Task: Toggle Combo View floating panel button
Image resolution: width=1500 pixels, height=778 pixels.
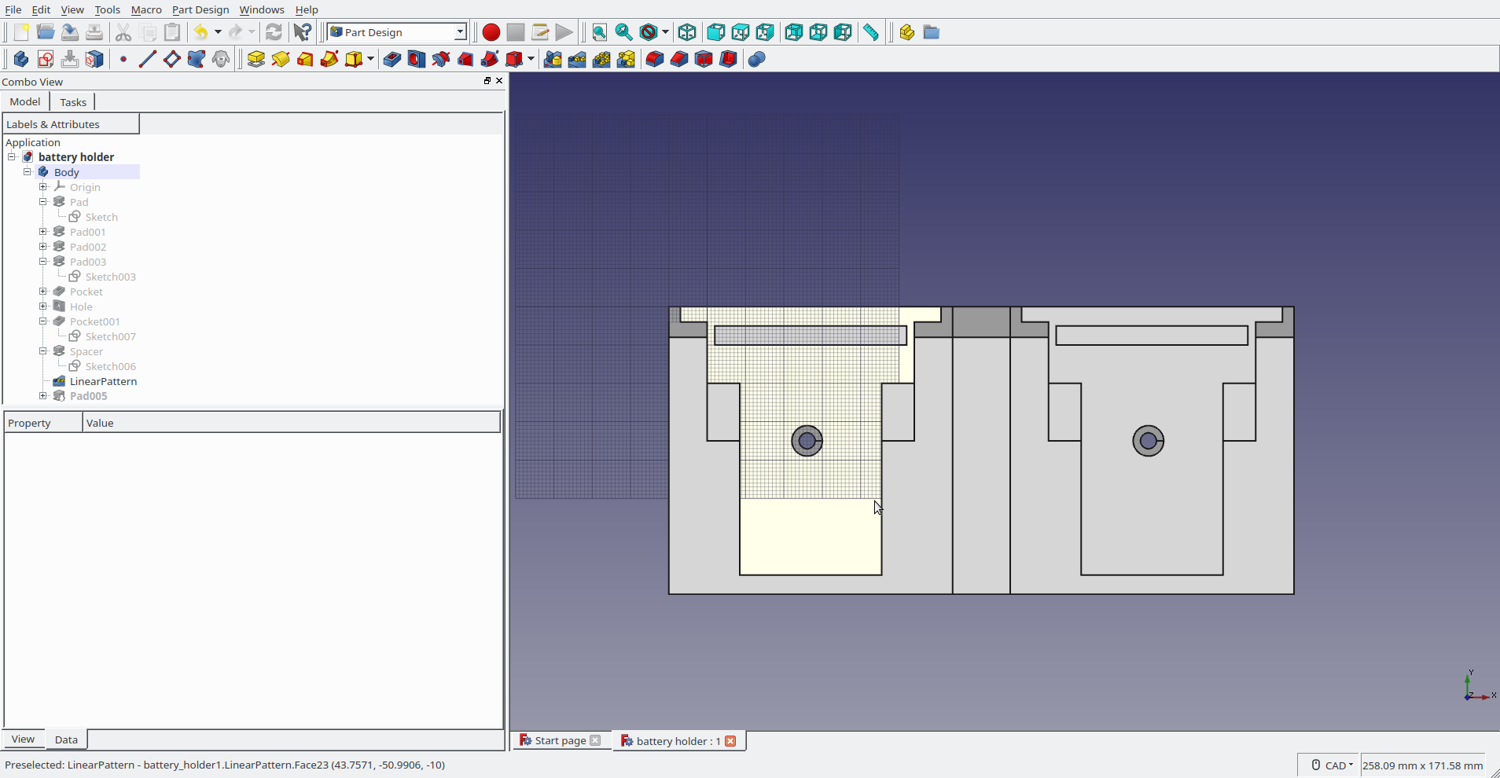Action: coord(487,81)
